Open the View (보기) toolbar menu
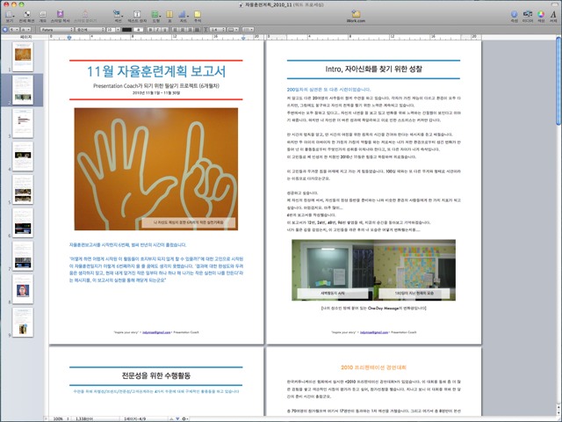Viewport: 562px width, 422px height. (10, 12)
